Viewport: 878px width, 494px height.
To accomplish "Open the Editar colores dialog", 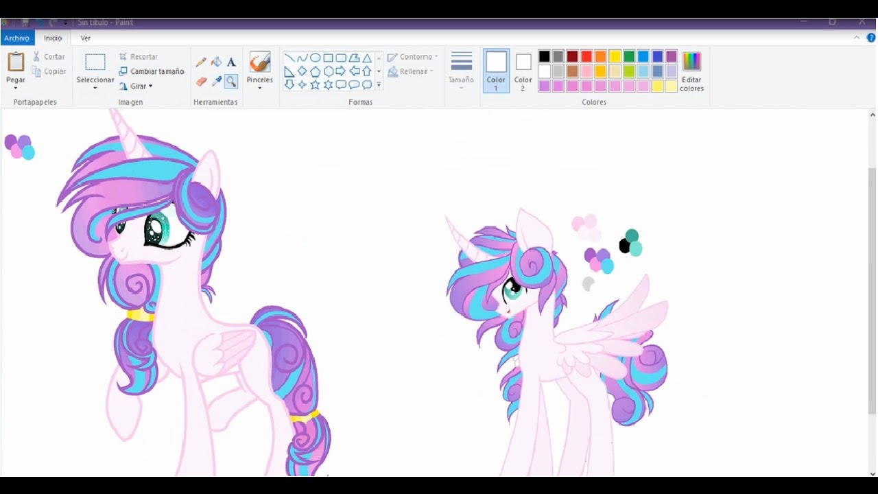I will [x=691, y=71].
